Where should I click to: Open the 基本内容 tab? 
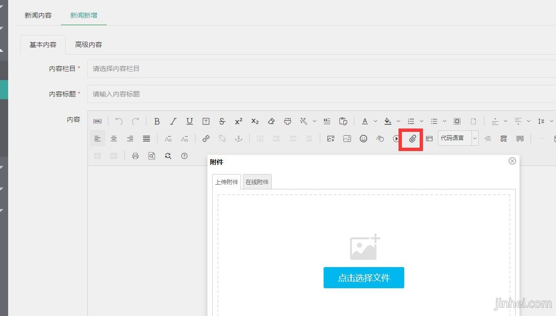[43, 45]
